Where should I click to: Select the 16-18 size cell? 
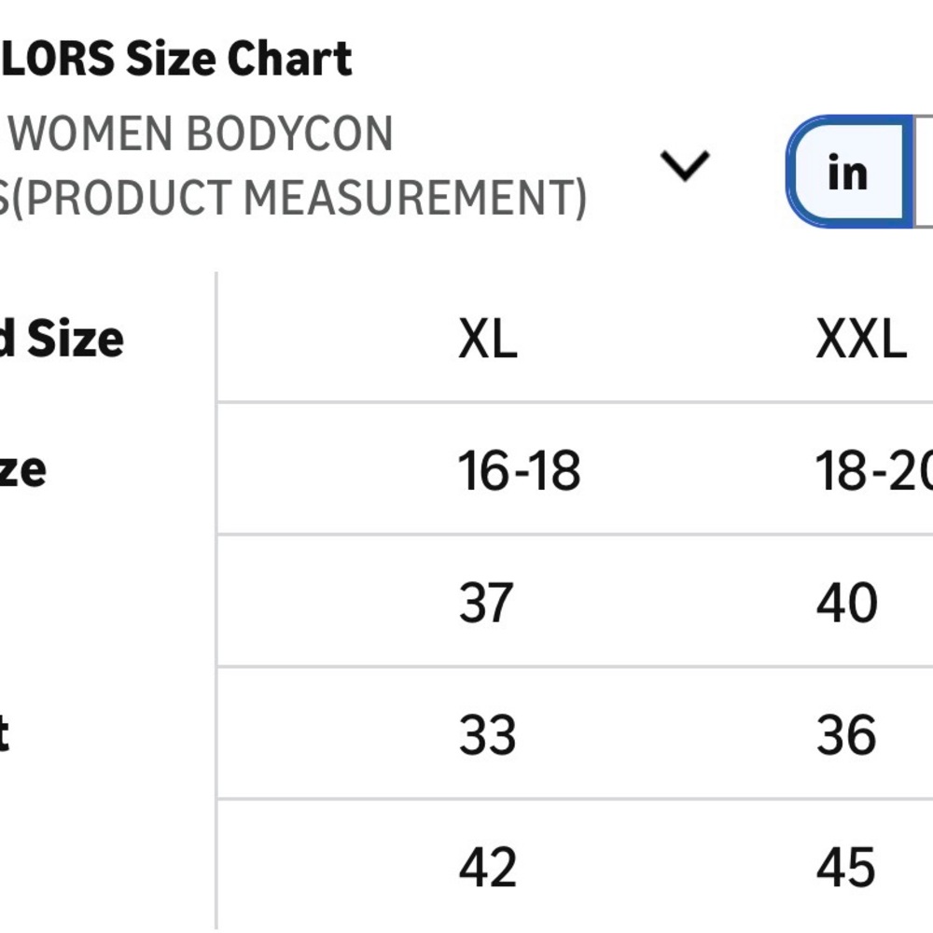pos(519,470)
